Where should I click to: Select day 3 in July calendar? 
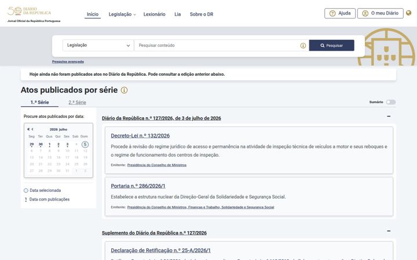[x=67, y=144]
